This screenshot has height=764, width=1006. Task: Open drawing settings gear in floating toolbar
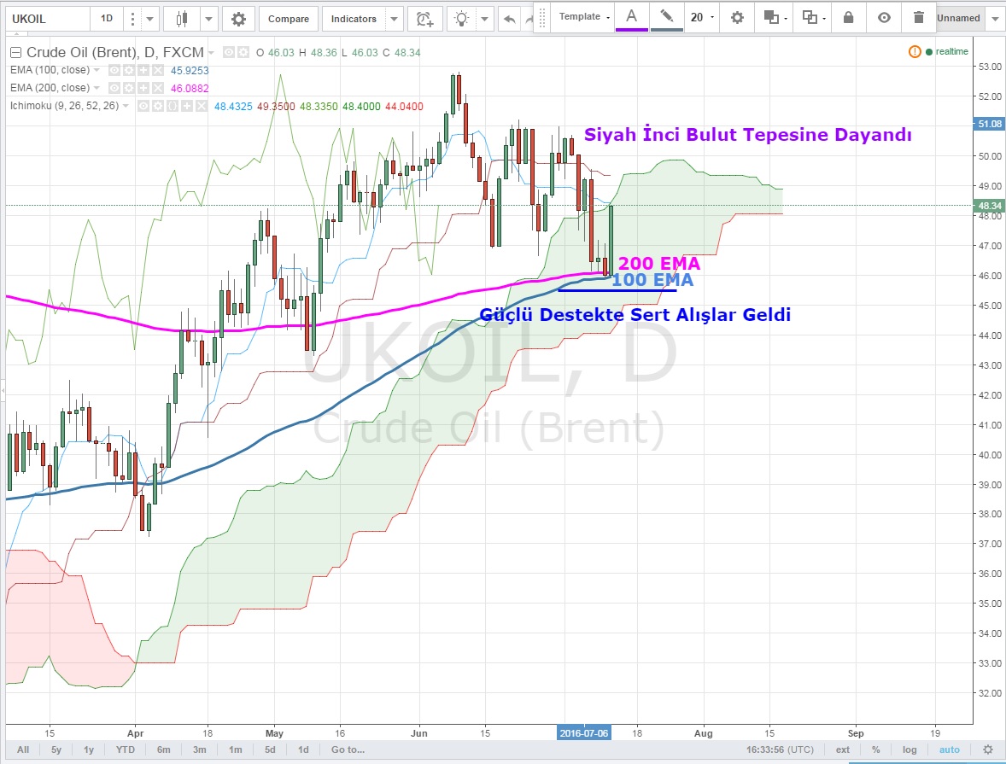coord(737,17)
